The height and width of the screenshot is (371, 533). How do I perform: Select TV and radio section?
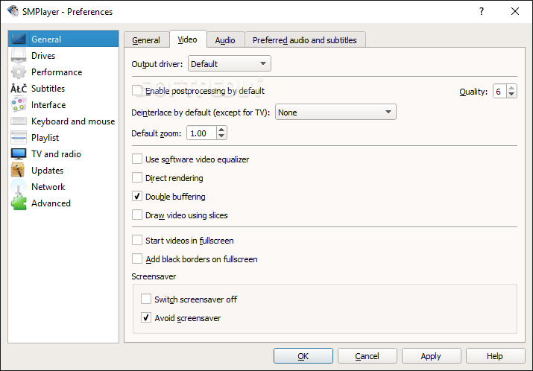click(63, 153)
